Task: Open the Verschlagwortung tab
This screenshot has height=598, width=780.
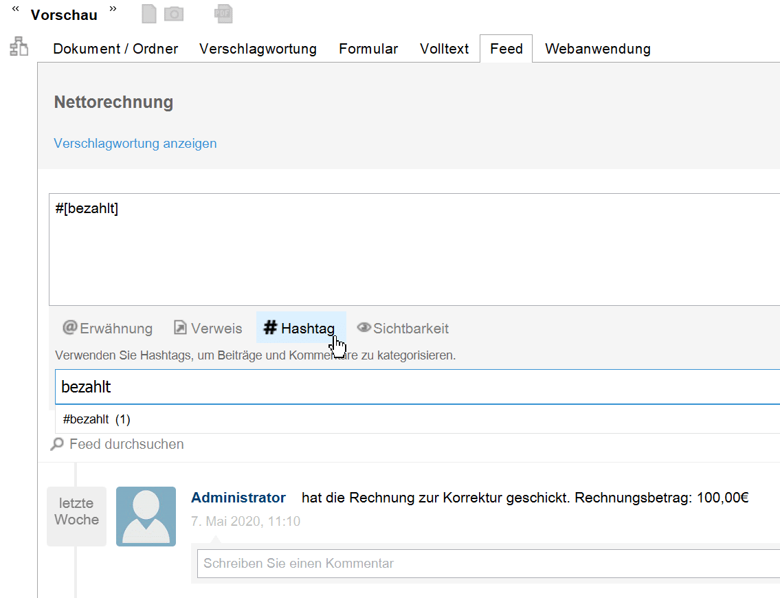Action: pyautogui.click(x=258, y=49)
